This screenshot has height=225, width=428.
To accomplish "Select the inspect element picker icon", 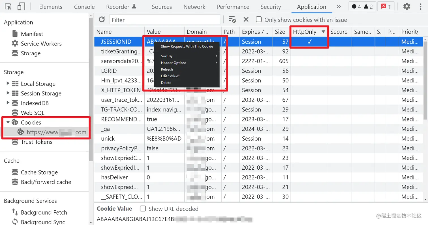I will 8,6.
